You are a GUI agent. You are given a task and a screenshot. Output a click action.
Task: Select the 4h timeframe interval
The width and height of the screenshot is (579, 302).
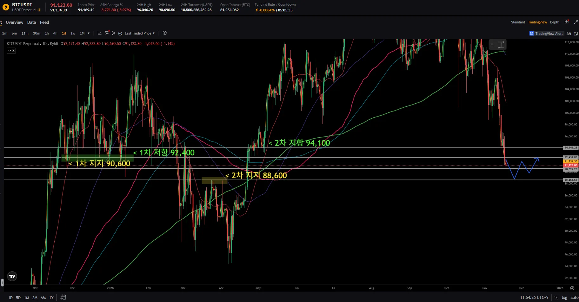pos(55,33)
